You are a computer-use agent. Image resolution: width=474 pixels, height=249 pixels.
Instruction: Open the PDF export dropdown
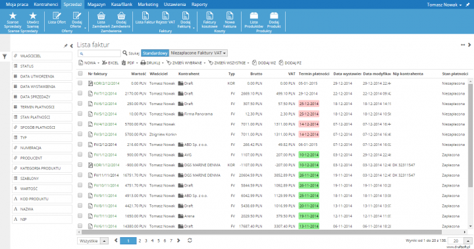pos(130,63)
